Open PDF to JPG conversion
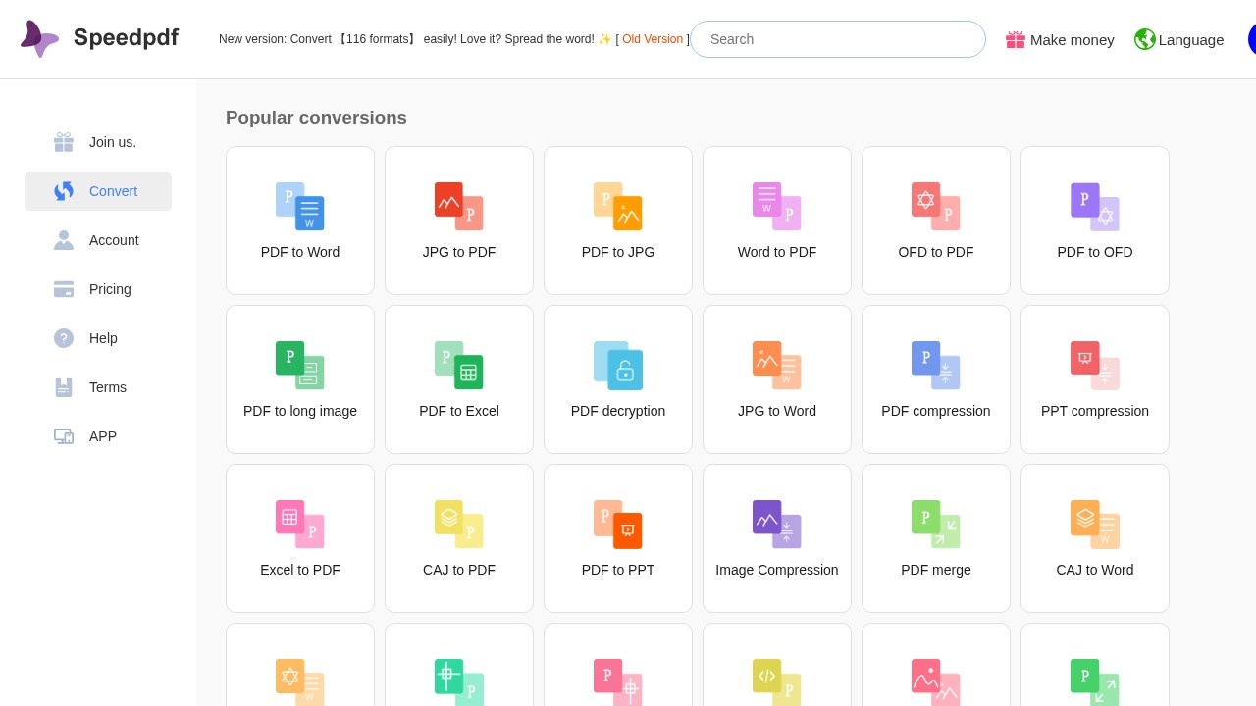 (618, 221)
